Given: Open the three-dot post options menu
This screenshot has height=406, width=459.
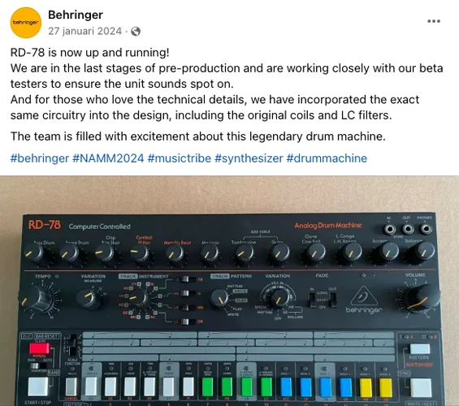Looking at the screenshot, I should click(434, 21).
